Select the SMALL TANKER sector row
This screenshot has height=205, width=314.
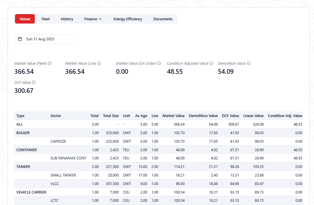point(158,175)
